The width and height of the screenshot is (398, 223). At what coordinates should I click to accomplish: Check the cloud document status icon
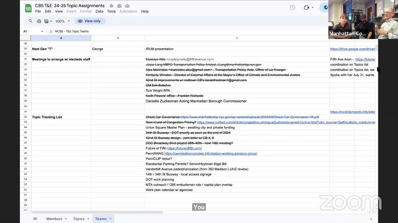(127, 6)
